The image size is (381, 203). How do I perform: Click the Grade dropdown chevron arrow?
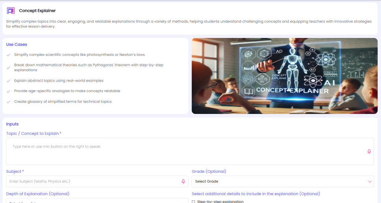pyautogui.click(x=369, y=181)
